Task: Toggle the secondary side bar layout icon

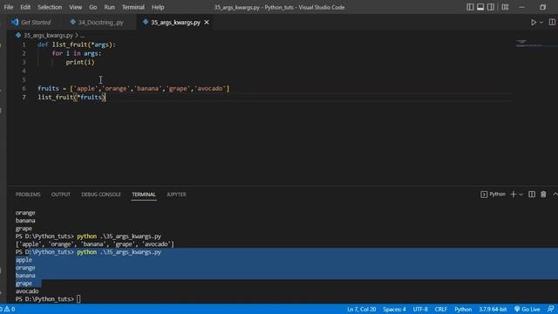Action: (490, 7)
